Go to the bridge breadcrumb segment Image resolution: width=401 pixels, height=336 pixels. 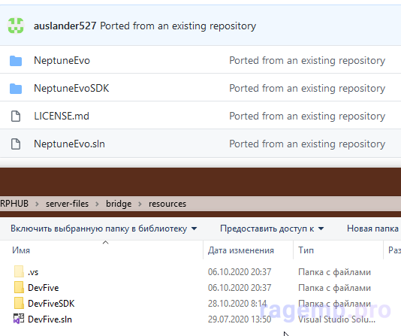pos(119,204)
